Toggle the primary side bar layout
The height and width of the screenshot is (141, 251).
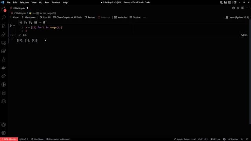coord(222,2)
